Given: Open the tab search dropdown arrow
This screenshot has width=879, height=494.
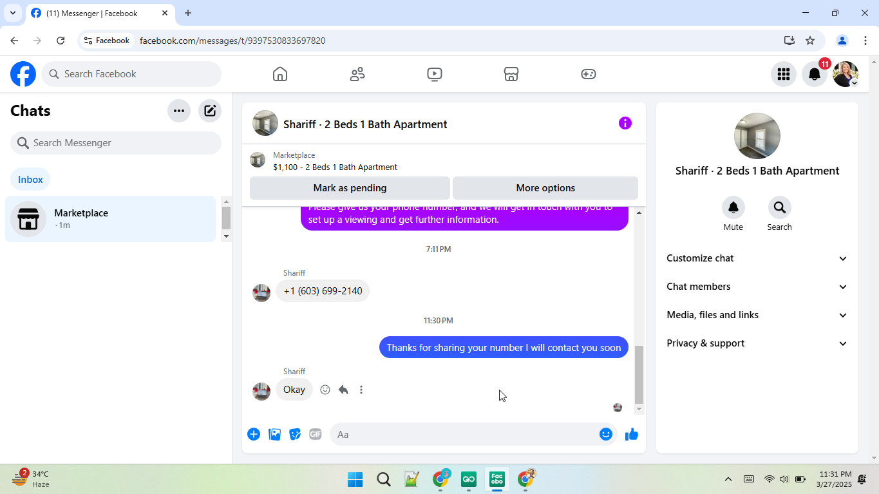Looking at the screenshot, I should pyautogui.click(x=12, y=13).
